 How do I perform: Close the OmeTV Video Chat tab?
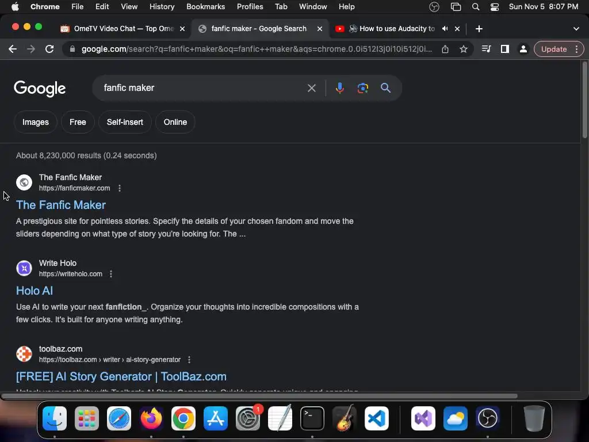(x=182, y=29)
